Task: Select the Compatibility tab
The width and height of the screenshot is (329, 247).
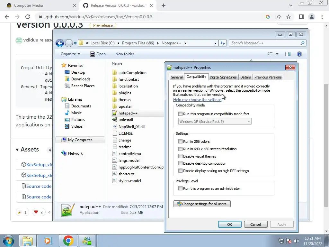Action: (x=196, y=77)
